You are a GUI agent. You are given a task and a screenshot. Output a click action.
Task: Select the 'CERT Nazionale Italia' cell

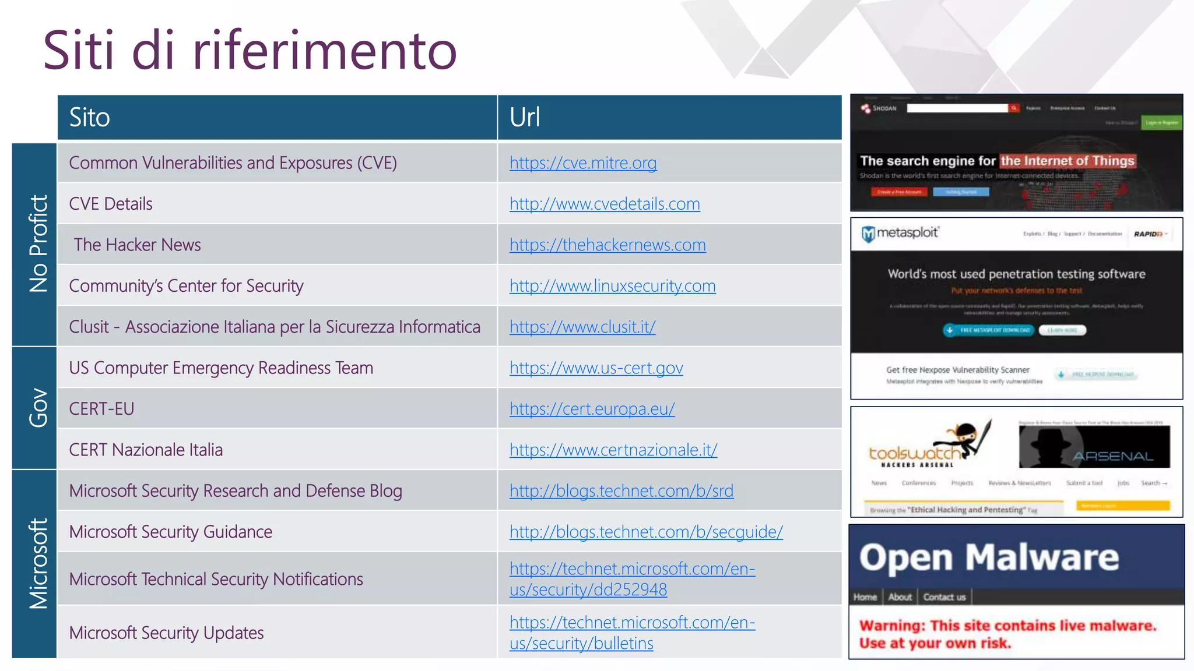point(278,450)
